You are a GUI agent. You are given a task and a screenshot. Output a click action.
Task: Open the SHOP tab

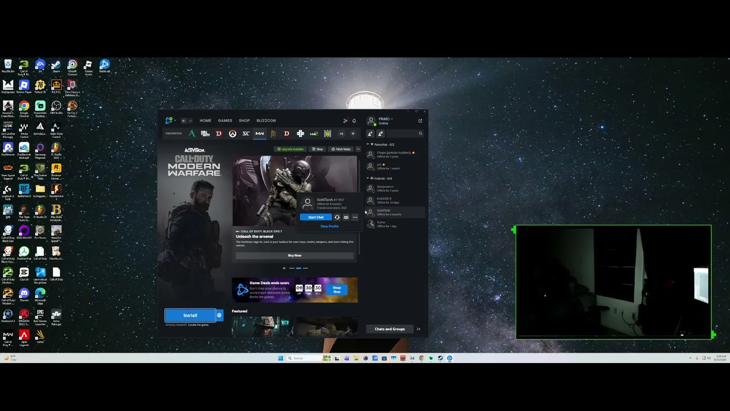pyautogui.click(x=244, y=120)
